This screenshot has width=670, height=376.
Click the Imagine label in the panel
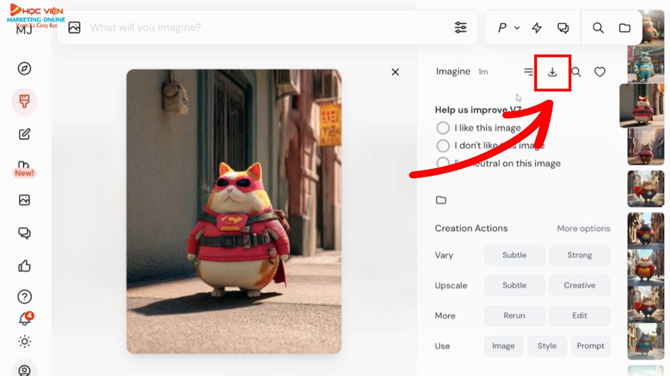453,72
